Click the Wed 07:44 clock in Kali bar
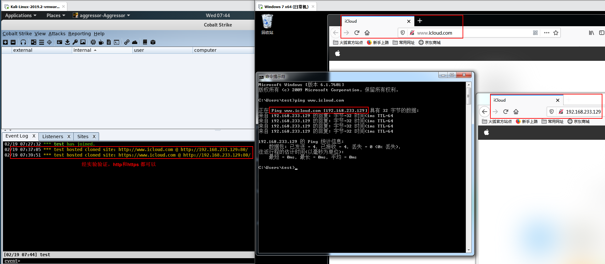Image resolution: width=605 pixels, height=264 pixels. (x=218, y=16)
